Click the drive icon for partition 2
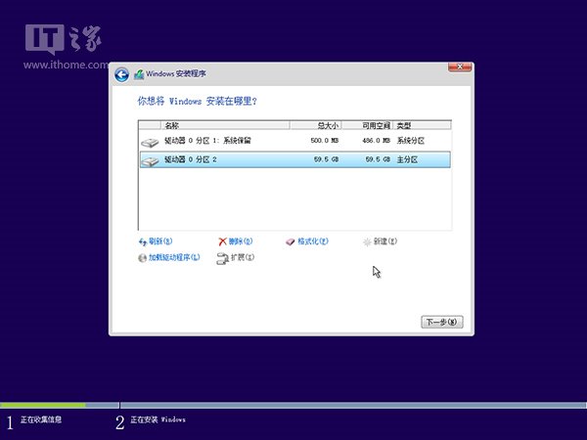The image size is (587, 440). [x=149, y=160]
